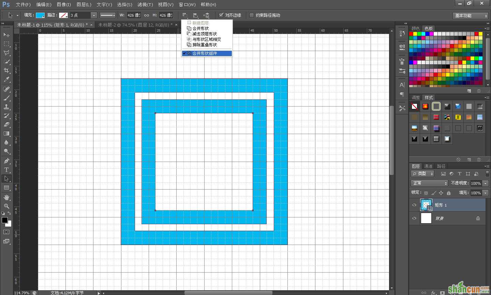
Task: Click the foreground black color swatch
Action: coord(5,220)
